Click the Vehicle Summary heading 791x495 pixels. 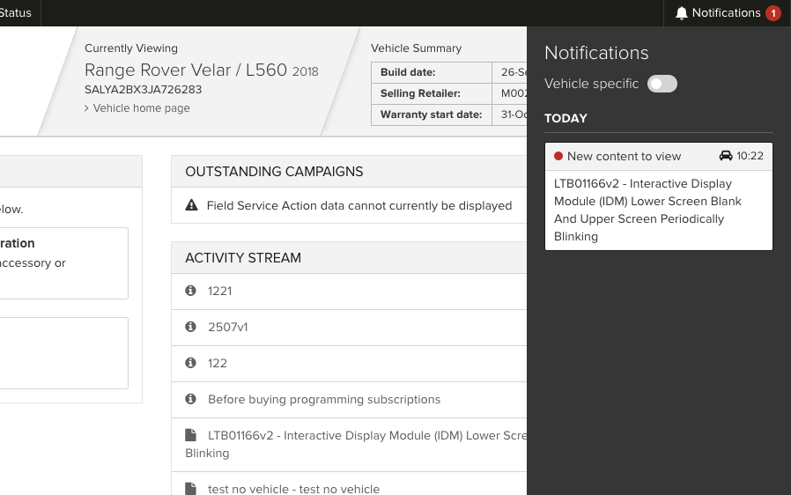pos(416,48)
